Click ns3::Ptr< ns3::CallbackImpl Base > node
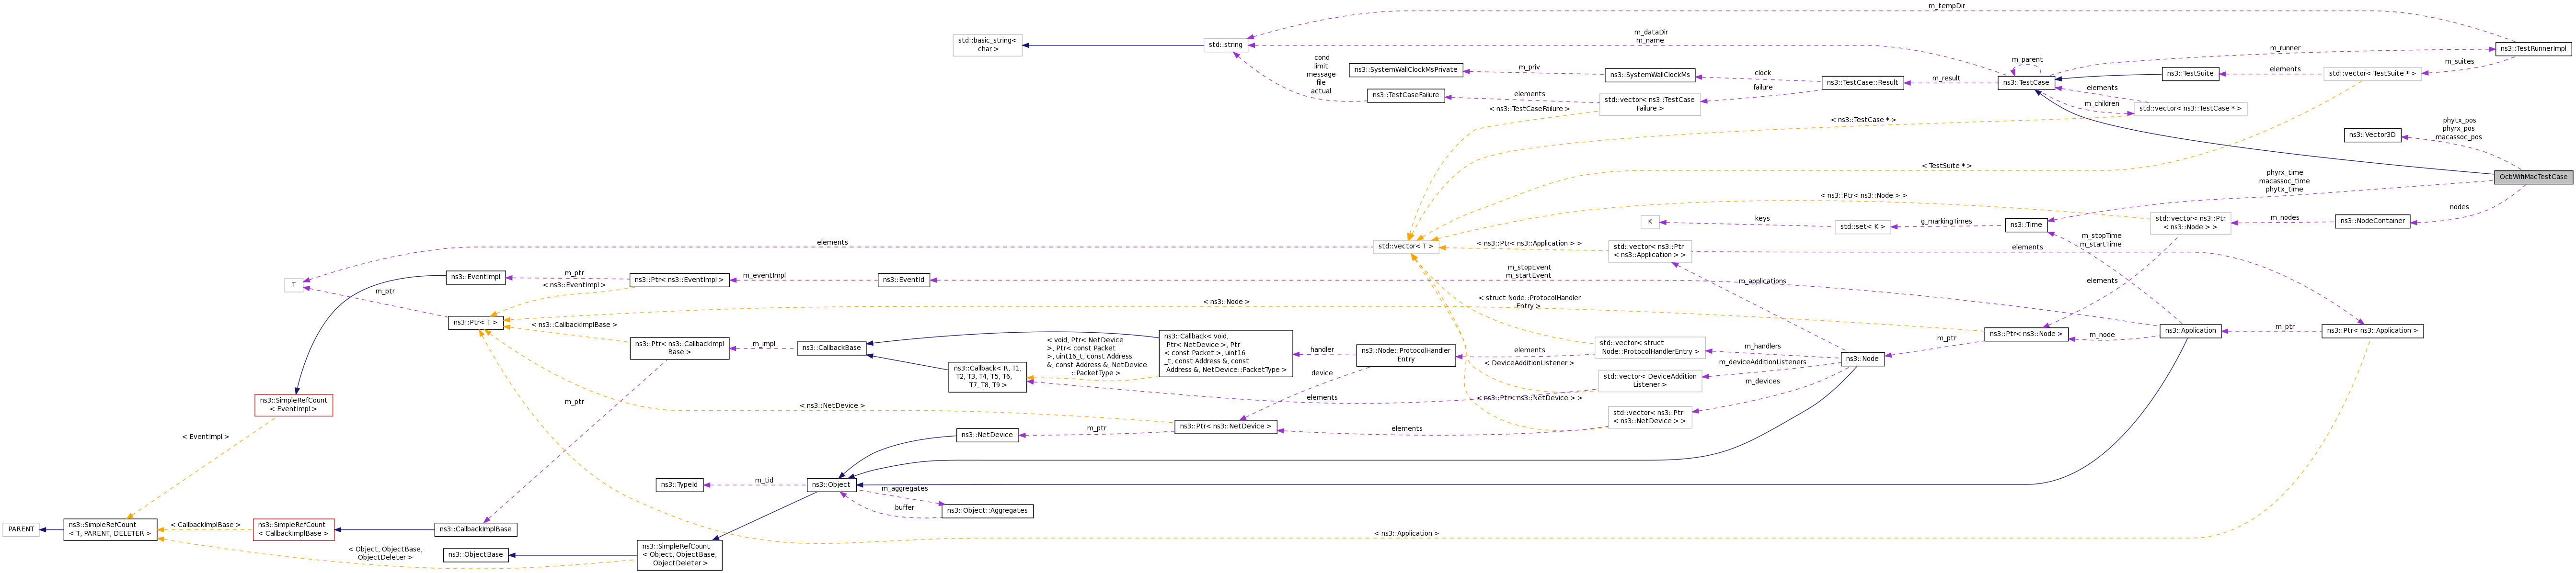 [x=679, y=348]
